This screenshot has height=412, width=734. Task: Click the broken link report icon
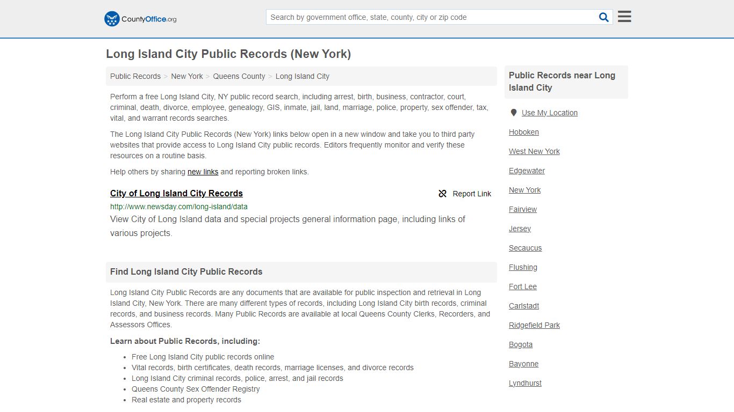click(443, 194)
